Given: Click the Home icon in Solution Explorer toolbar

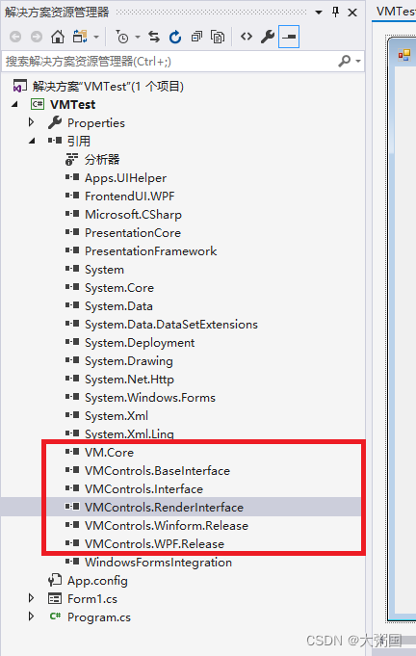Looking at the screenshot, I should pyautogui.click(x=58, y=37).
